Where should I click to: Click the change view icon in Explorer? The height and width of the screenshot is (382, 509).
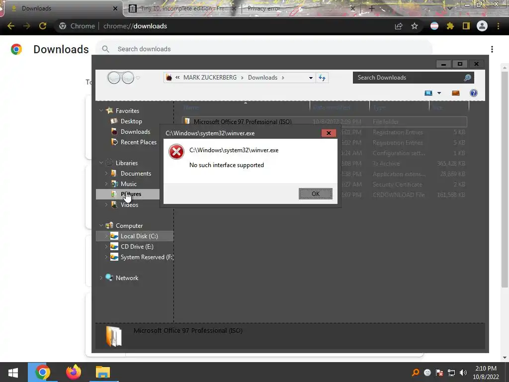click(428, 93)
